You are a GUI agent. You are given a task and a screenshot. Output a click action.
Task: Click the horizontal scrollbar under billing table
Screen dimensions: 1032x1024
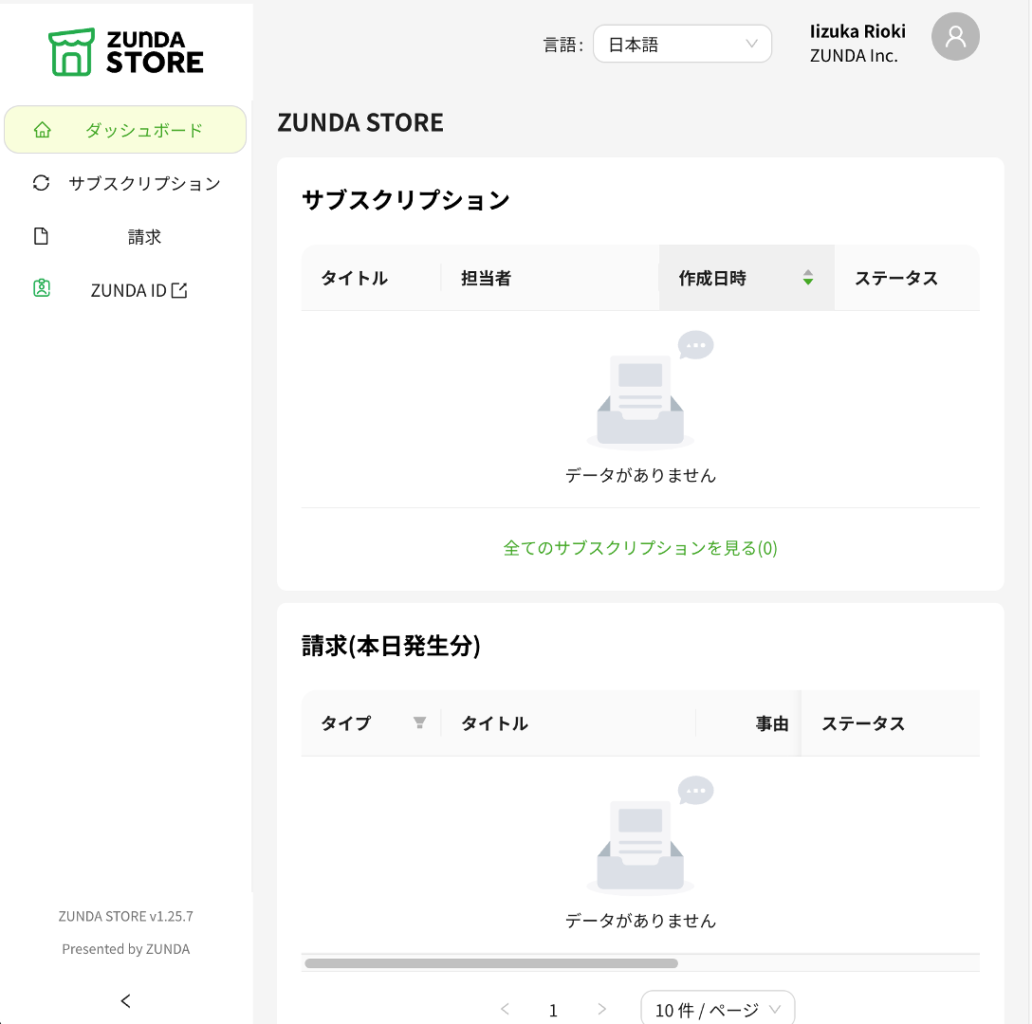click(491, 963)
